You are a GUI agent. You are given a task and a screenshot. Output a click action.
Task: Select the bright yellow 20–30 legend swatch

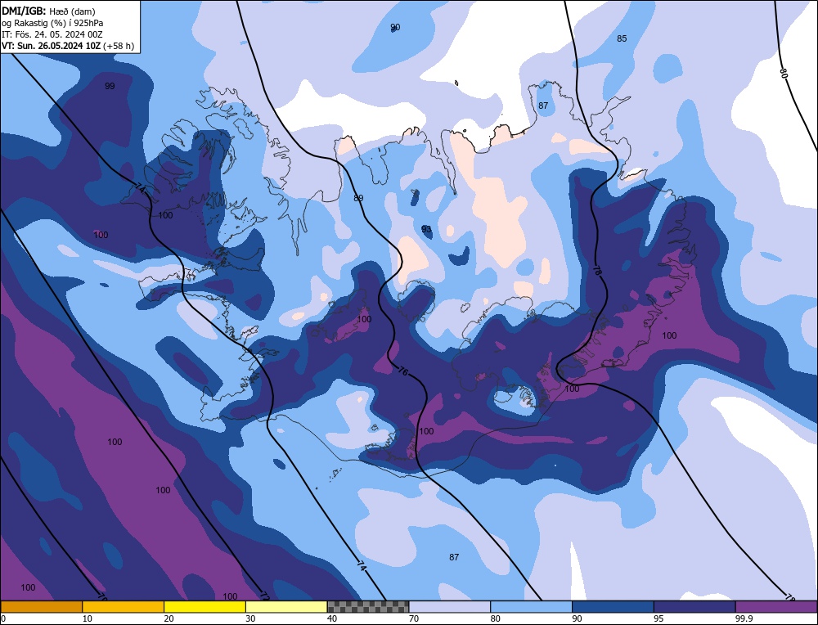tap(204, 606)
